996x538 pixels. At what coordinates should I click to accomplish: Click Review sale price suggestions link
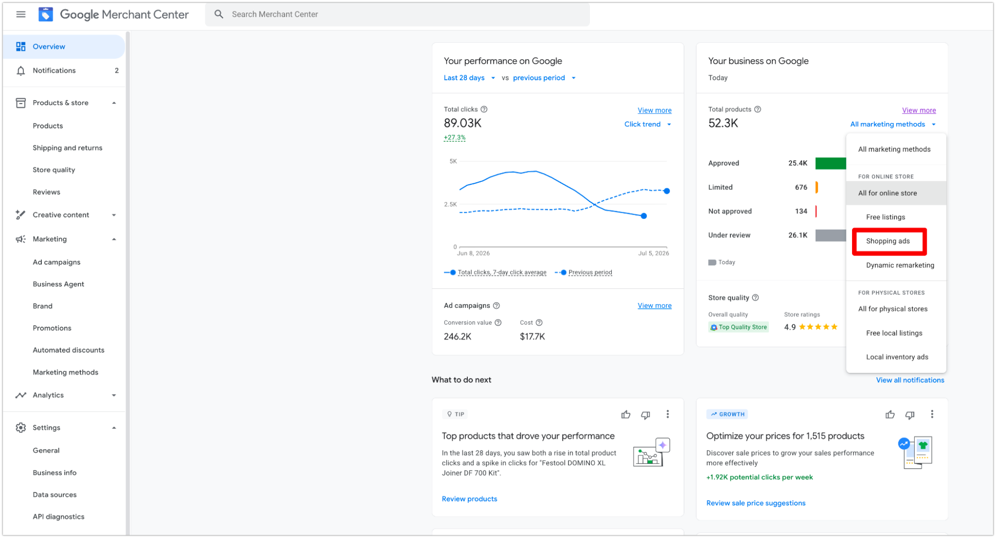pyautogui.click(x=756, y=503)
